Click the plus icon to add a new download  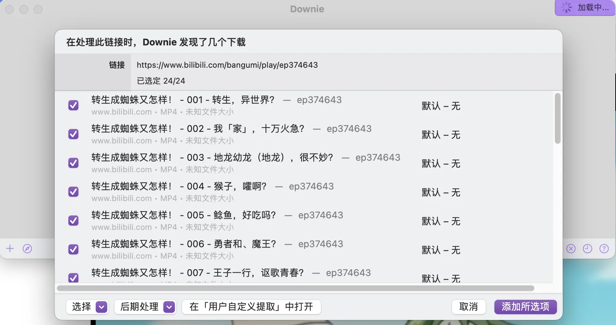10,248
